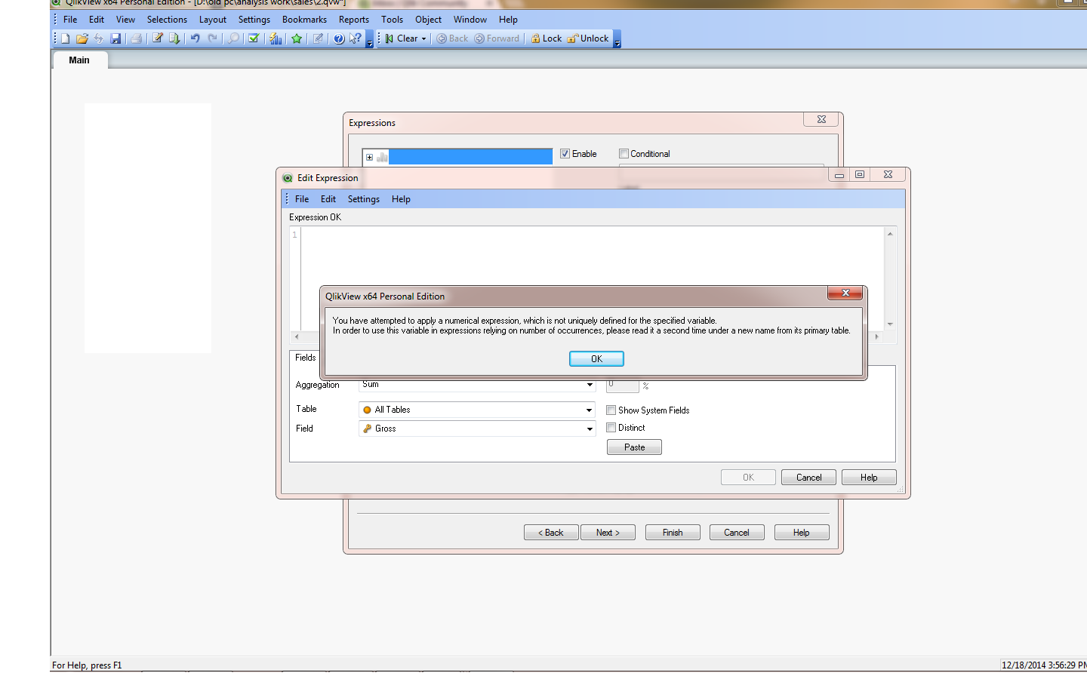Click the expression editor scroll down arrow
Image resolution: width=1087 pixels, height=679 pixels.
(891, 324)
